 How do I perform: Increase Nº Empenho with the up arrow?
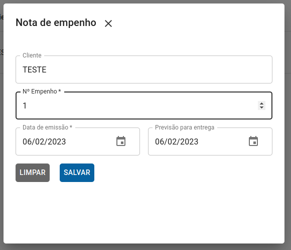[262, 103]
